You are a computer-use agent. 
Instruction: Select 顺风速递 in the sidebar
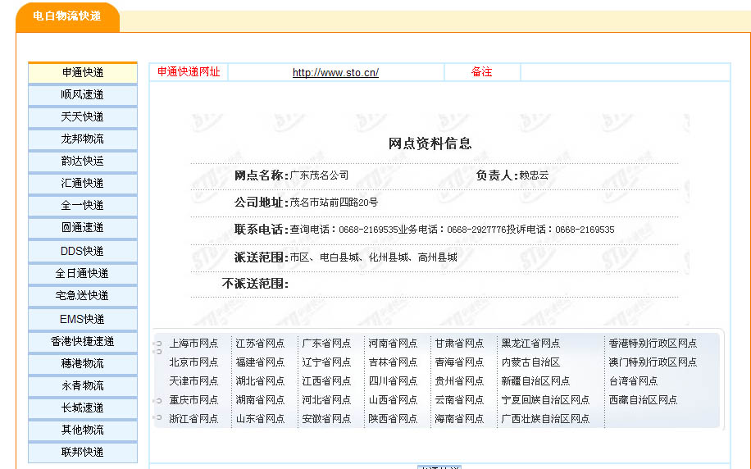tap(82, 95)
